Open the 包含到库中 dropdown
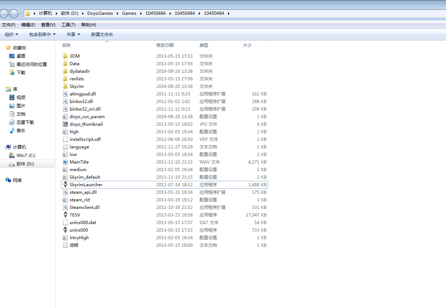Screen dimensions: 446x308 (x=42, y=34)
